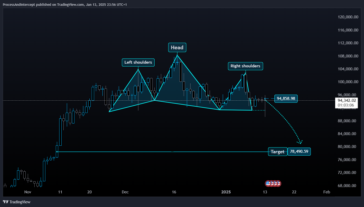Click the 20 date axis label

(x=89, y=192)
